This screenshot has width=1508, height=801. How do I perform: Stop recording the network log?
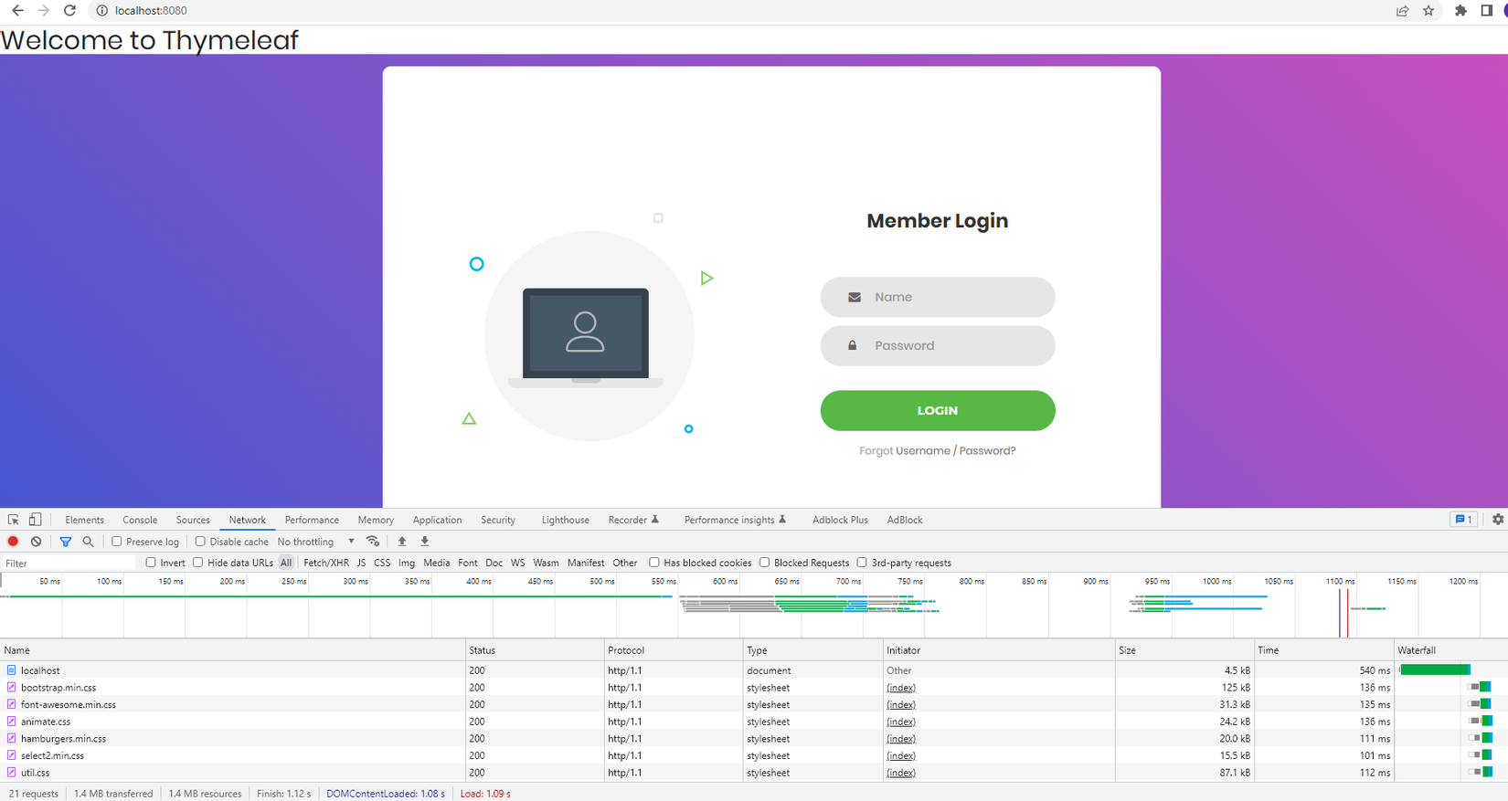pos(13,542)
